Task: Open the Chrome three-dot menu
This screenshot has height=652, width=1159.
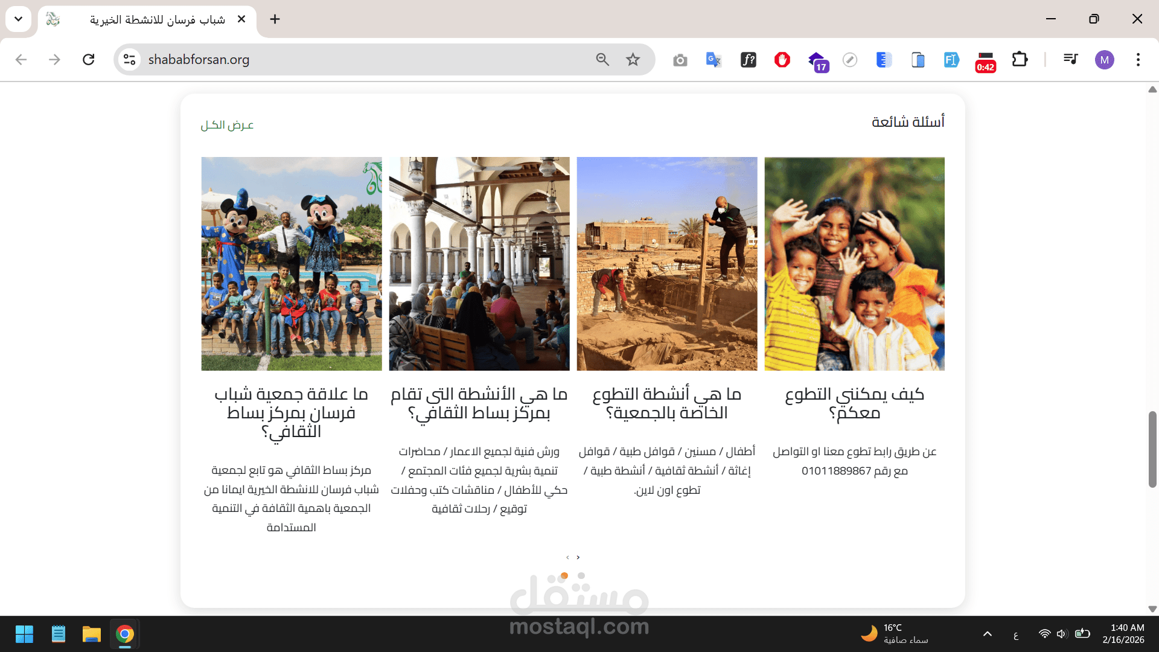Action: coord(1138,60)
